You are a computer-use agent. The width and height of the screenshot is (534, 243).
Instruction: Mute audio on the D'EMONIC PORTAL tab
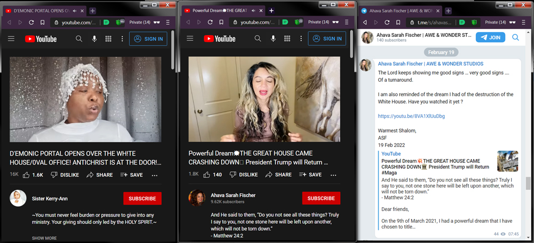coord(74,11)
